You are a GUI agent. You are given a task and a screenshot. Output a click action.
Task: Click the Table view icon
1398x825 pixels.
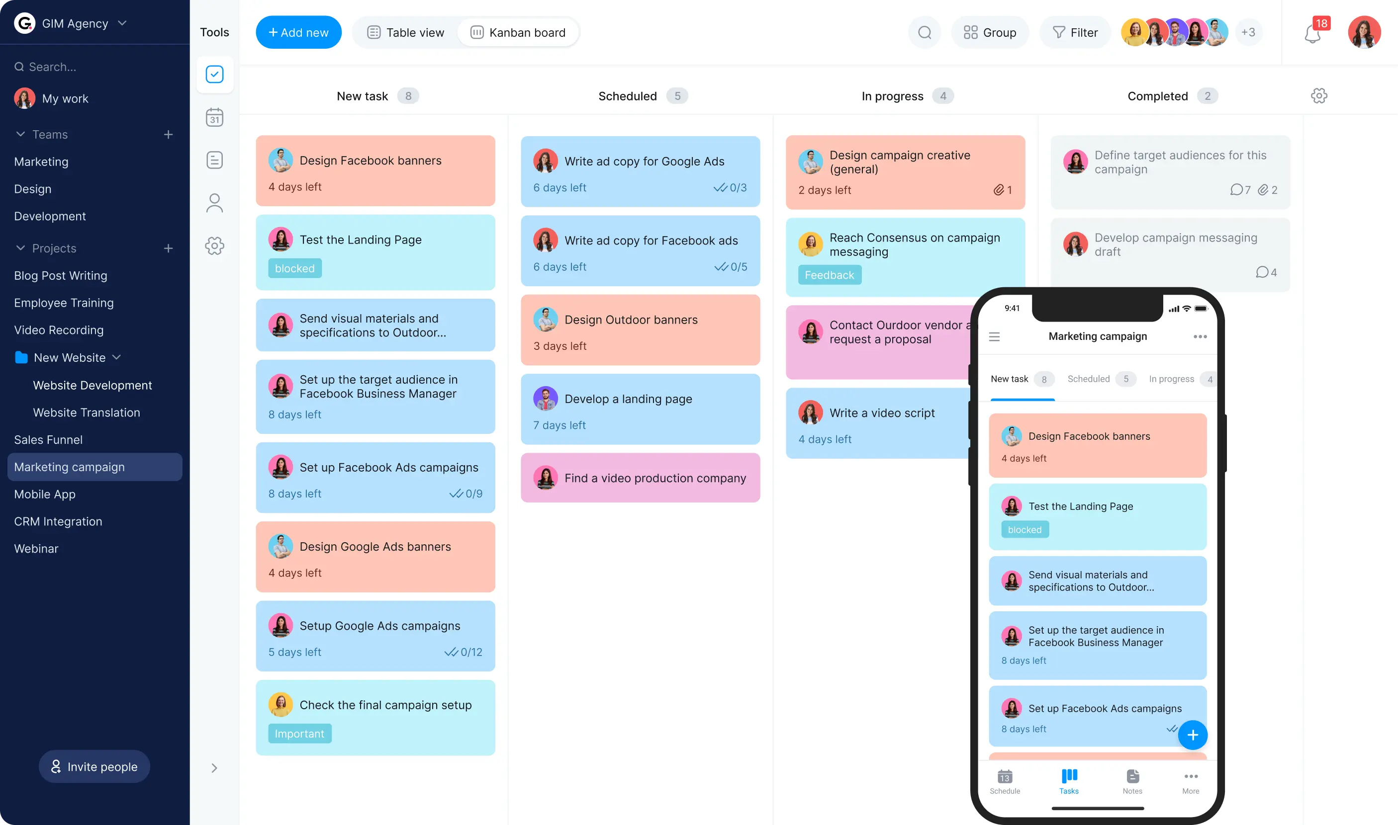(373, 32)
